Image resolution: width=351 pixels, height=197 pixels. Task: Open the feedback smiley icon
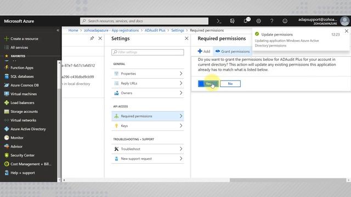285,21
